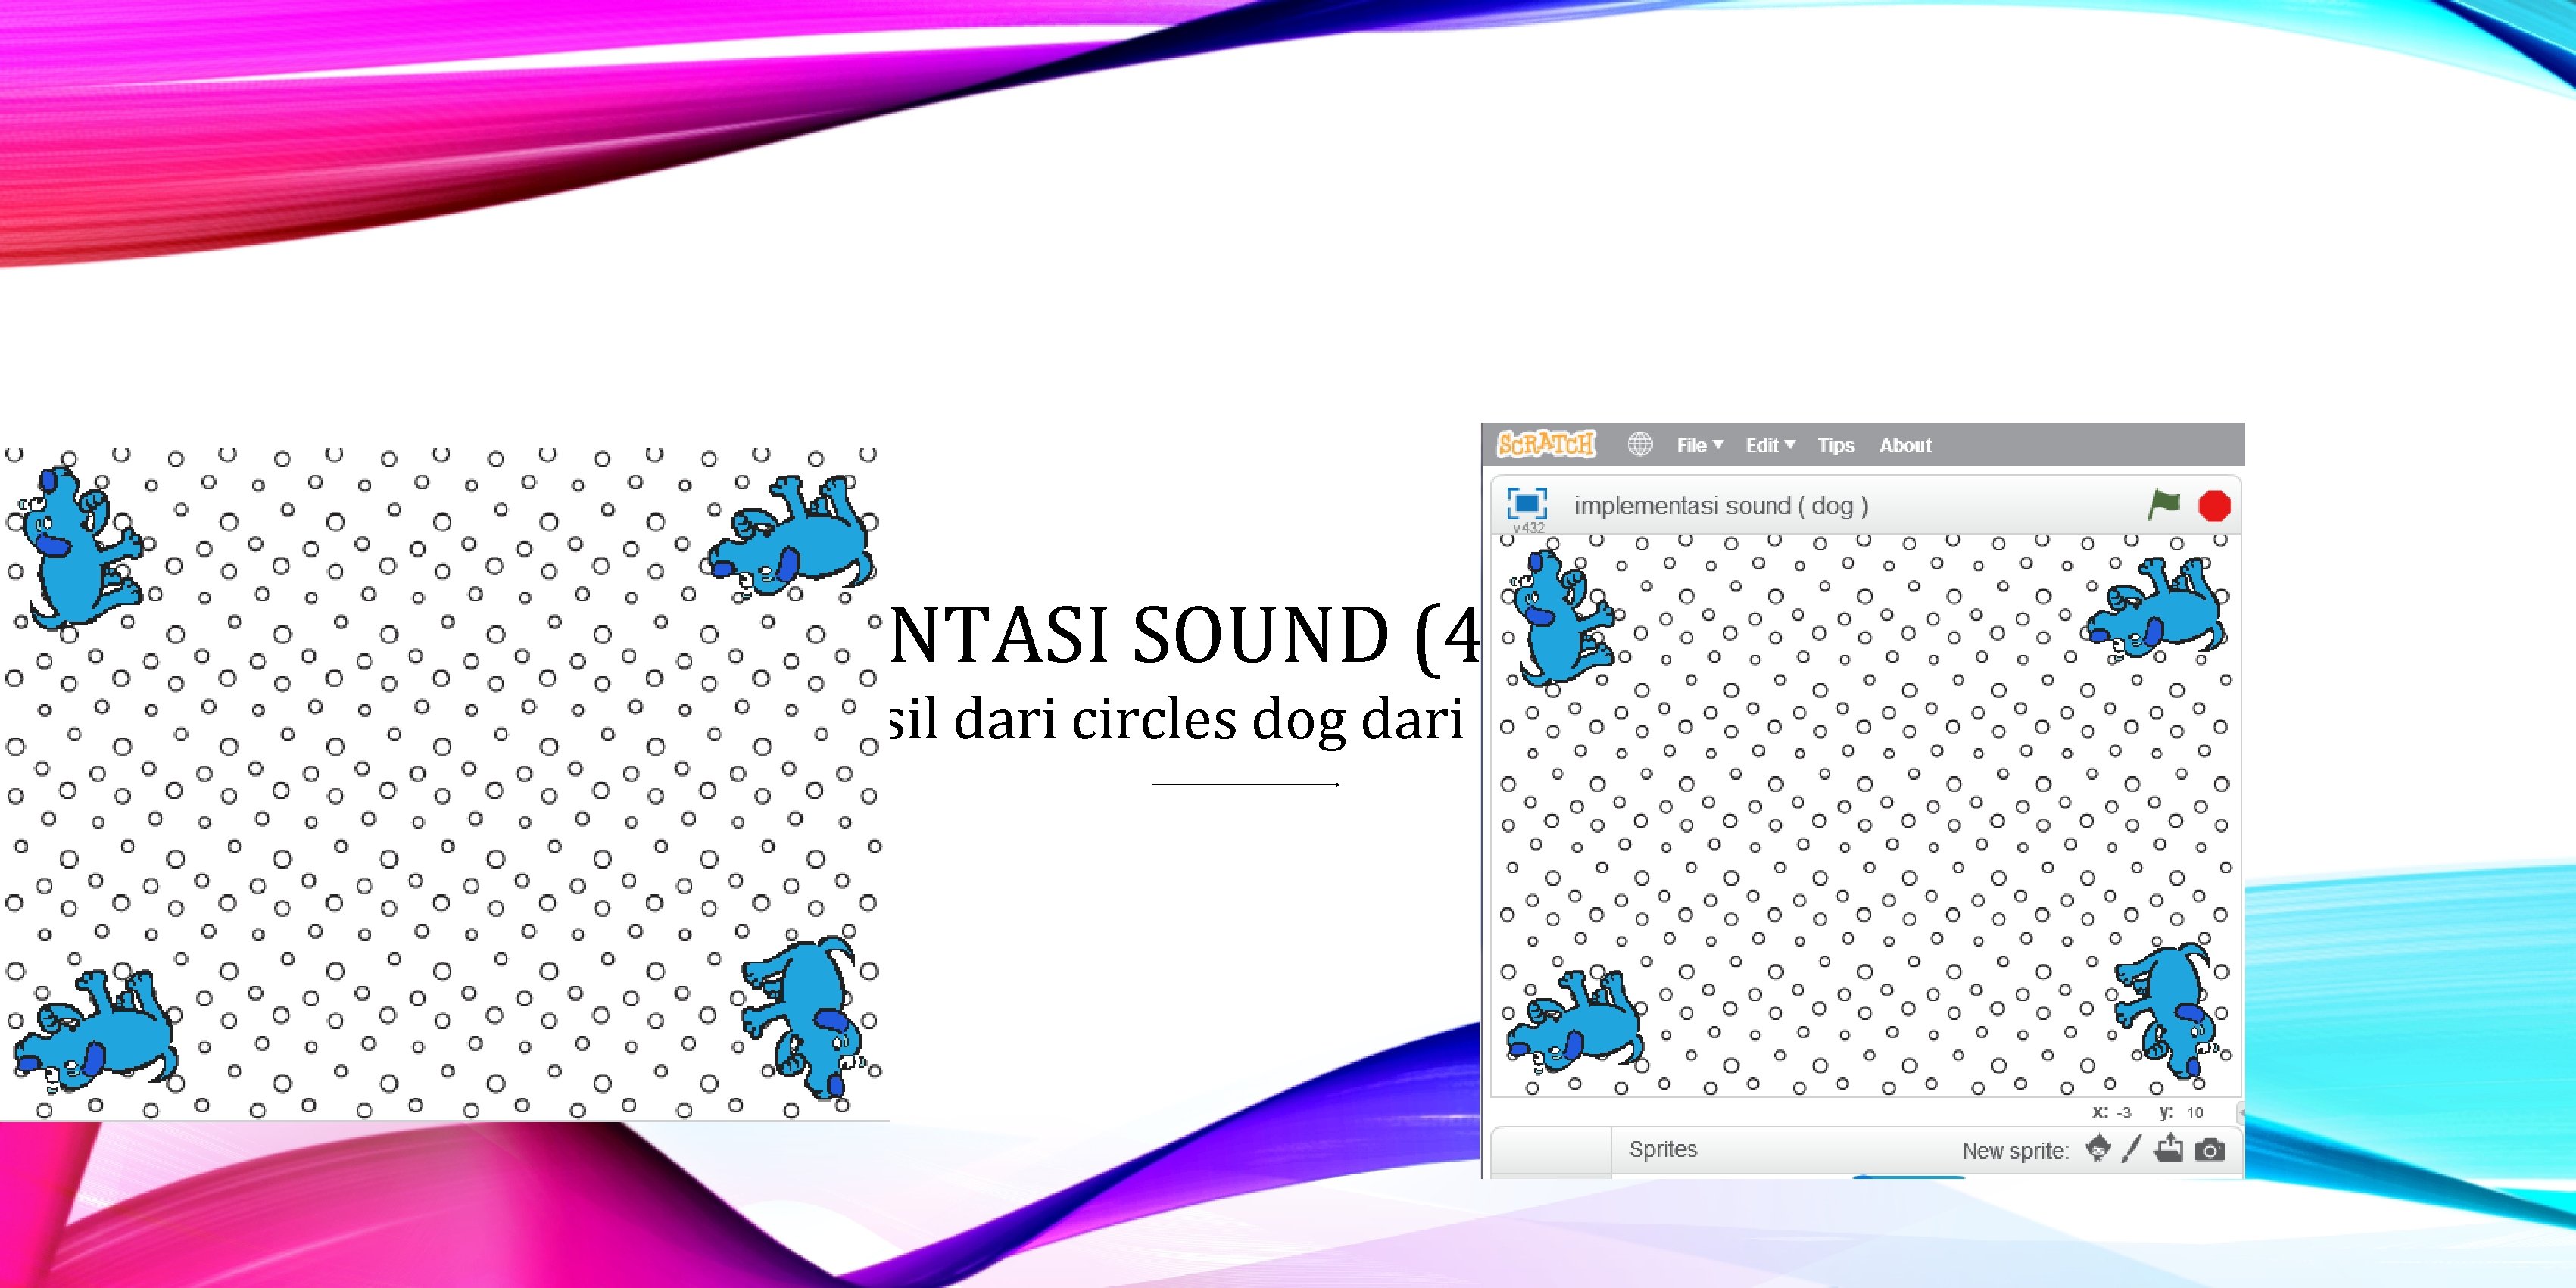This screenshot has width=2576, height=1288.
Task: Open the Edit dropdown menu
Action: 1769,445
